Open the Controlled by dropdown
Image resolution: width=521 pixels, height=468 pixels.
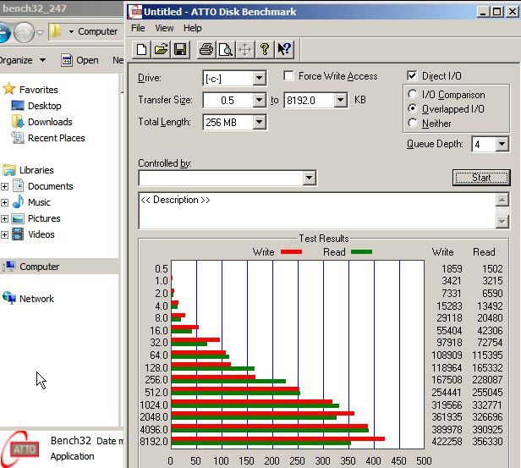tap(309, 178)
